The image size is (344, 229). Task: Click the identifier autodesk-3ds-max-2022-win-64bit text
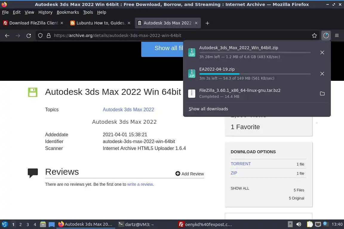(x=139, y=142)
